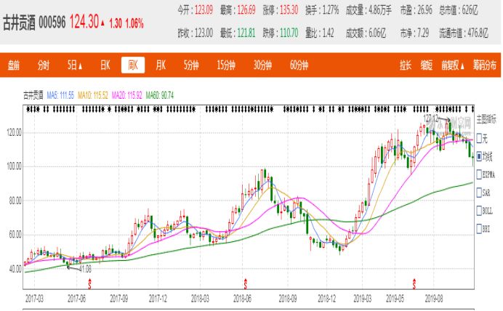Click the 缩短 shorten button

pyautogui.click(x=427, y=65)
